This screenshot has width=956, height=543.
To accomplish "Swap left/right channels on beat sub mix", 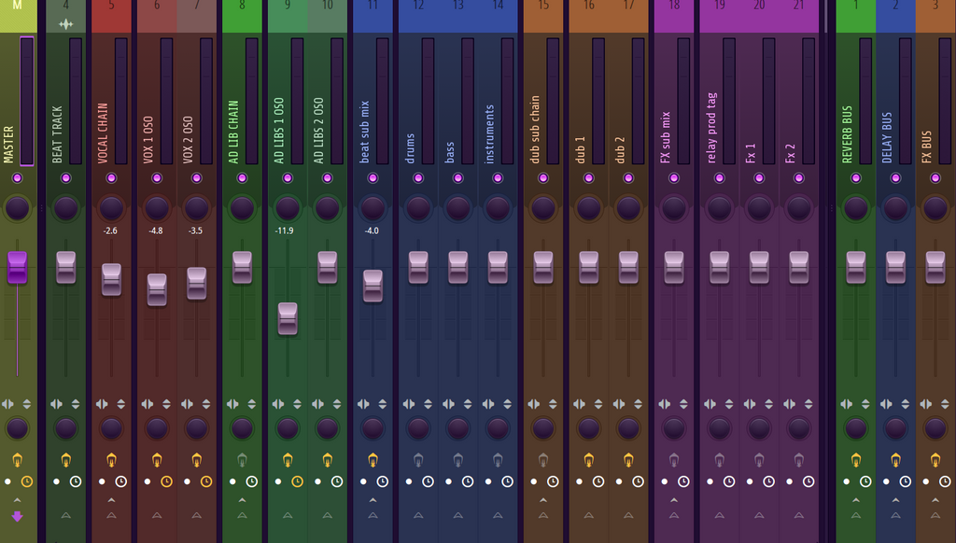I will 363,404.
